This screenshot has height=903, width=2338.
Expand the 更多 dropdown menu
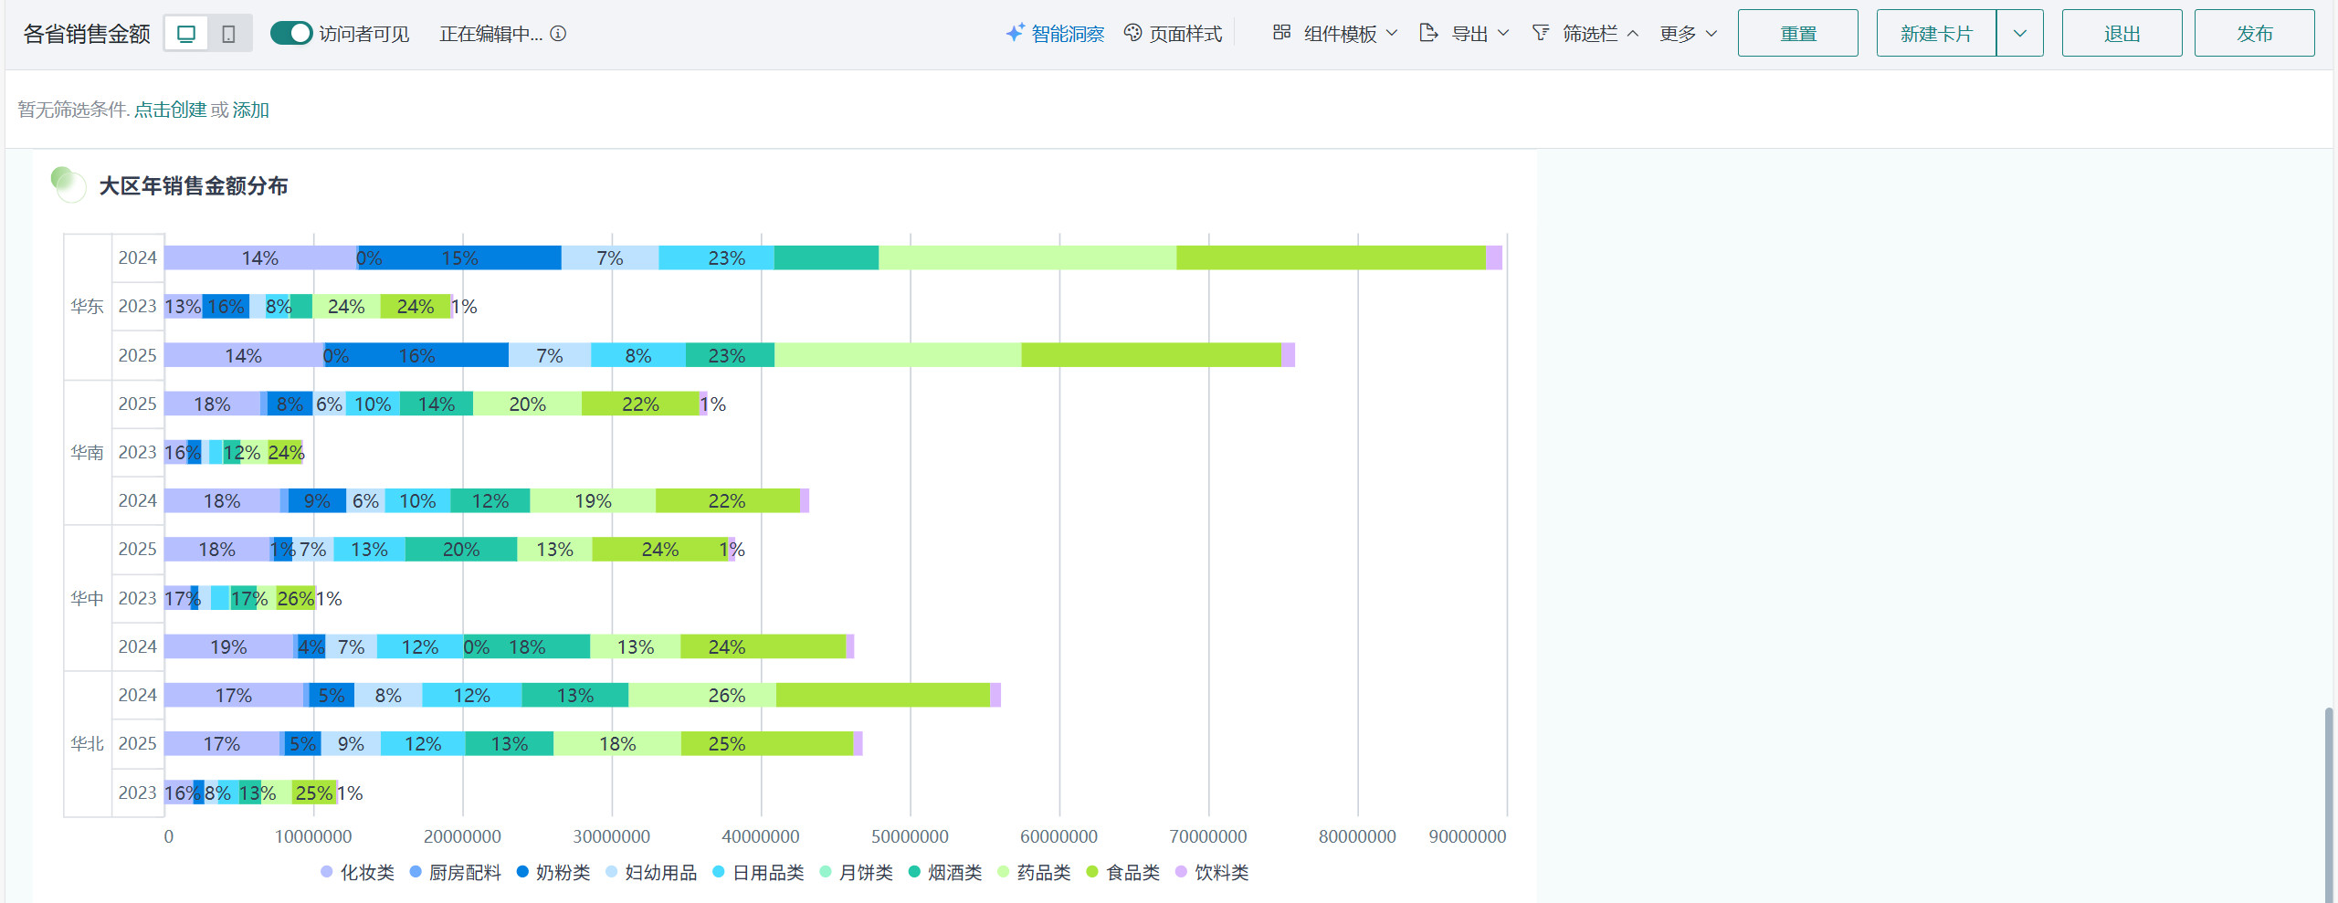[1688, 34]
